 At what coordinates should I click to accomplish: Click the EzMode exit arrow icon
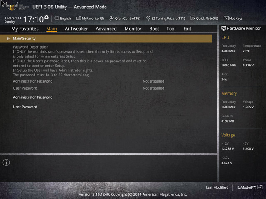(260, 187)
